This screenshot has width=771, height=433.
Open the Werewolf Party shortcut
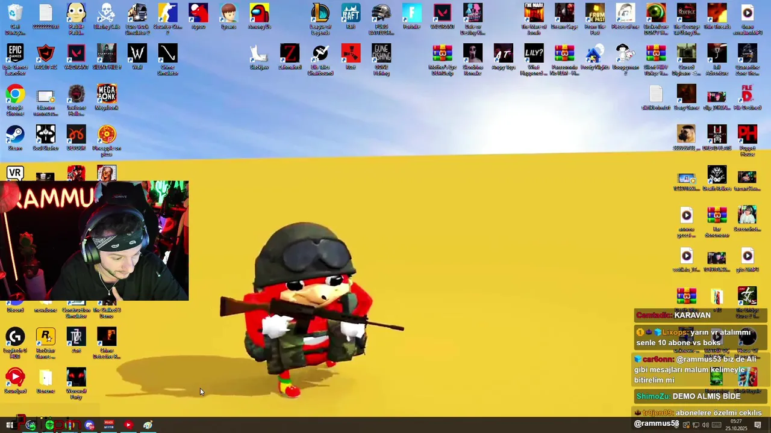click(x=76, y=383)
